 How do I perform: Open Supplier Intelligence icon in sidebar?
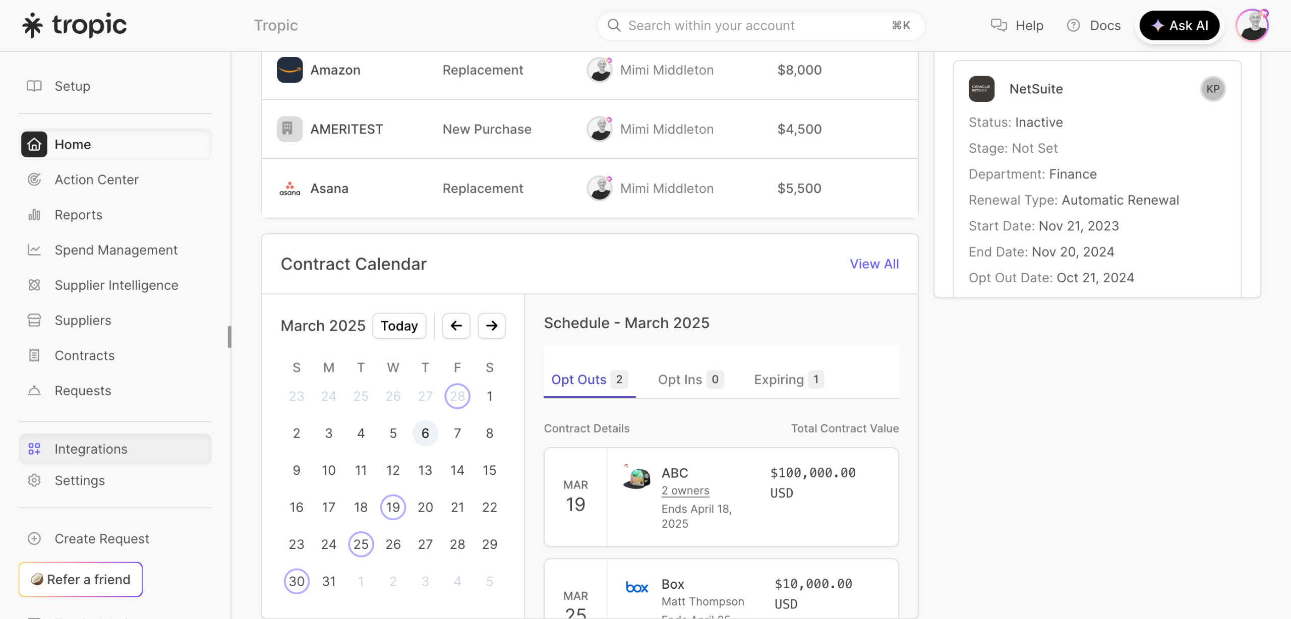pyautogui.click(x=34, y=285)
